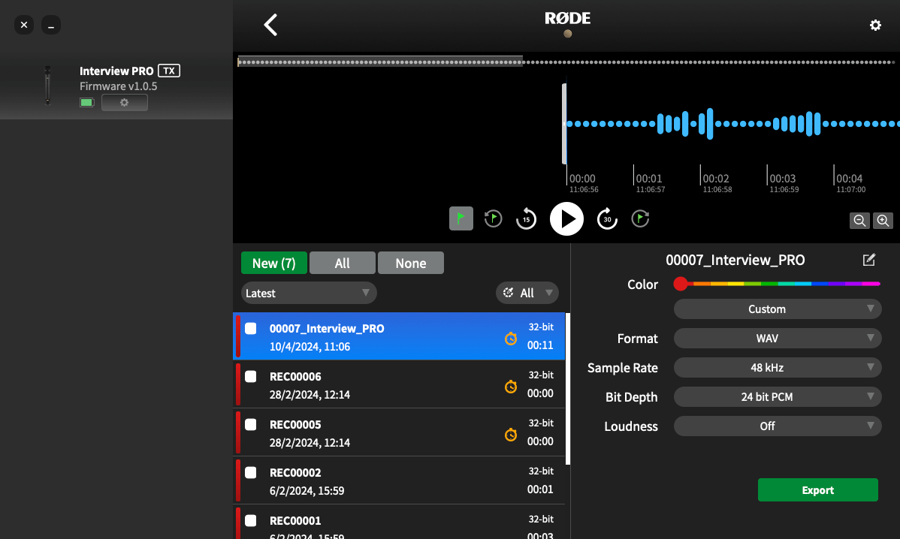The image size is (900, 539).
Task: Tick checkbox for REC00005
Action: click(251, 424)
